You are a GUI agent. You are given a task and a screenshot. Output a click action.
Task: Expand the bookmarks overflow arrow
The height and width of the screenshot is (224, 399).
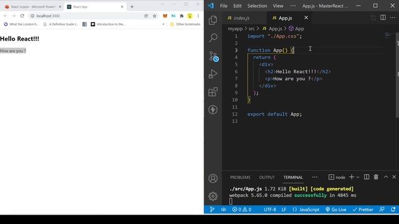tap(163, 24)
